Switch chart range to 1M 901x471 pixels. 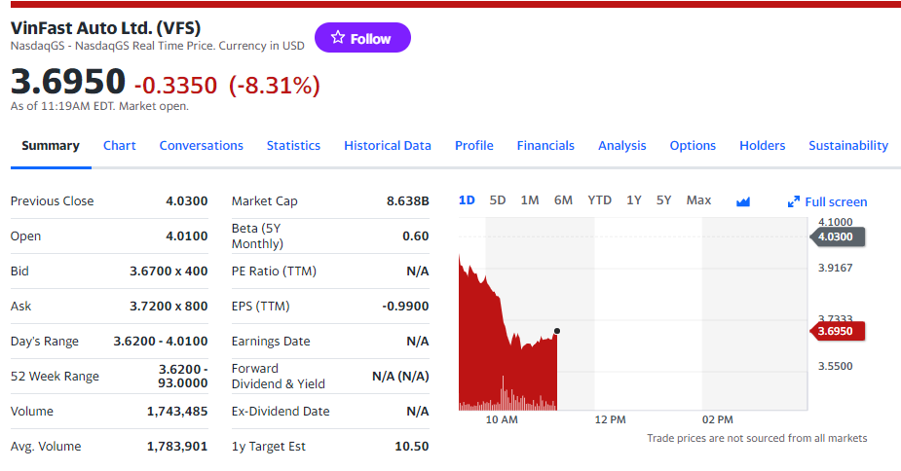pos(530,199)
